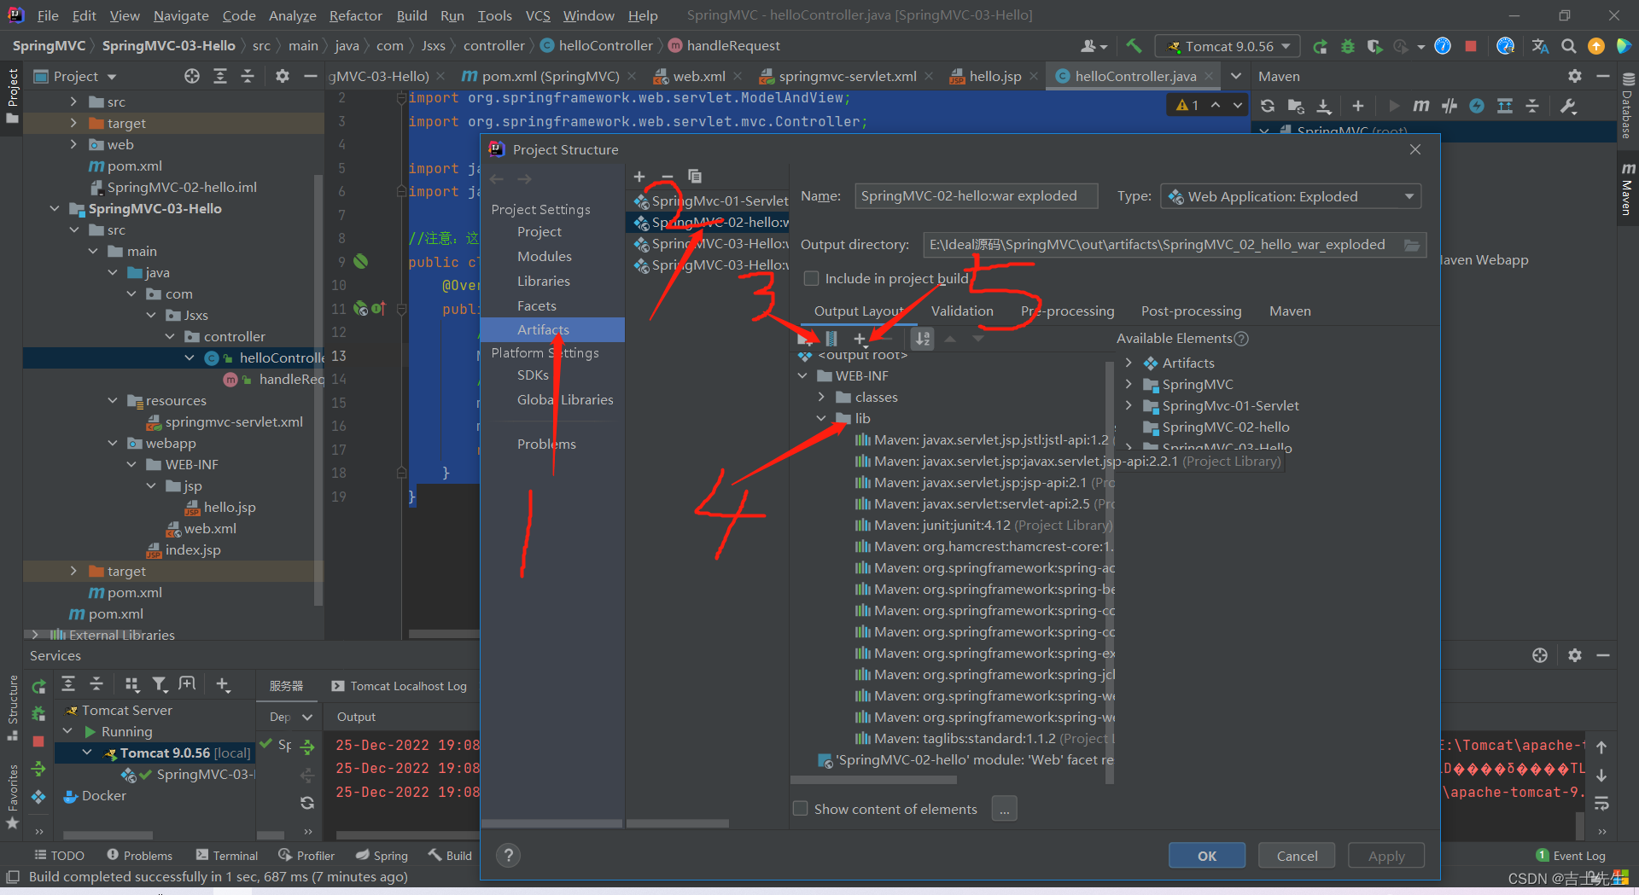Click the artifact Name input field
Viewport: 1639px width, 895px height.
point(976,196)
